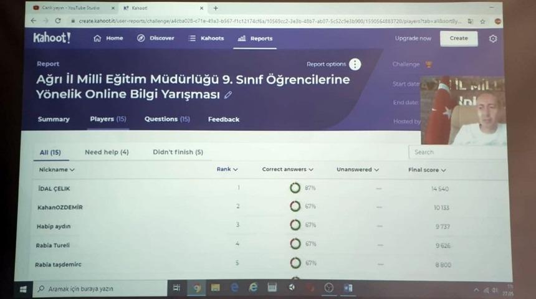Go to Home in Kahoot navigation
The height and width of the screenshot is (299, 536).
click(x=108, y=38)
